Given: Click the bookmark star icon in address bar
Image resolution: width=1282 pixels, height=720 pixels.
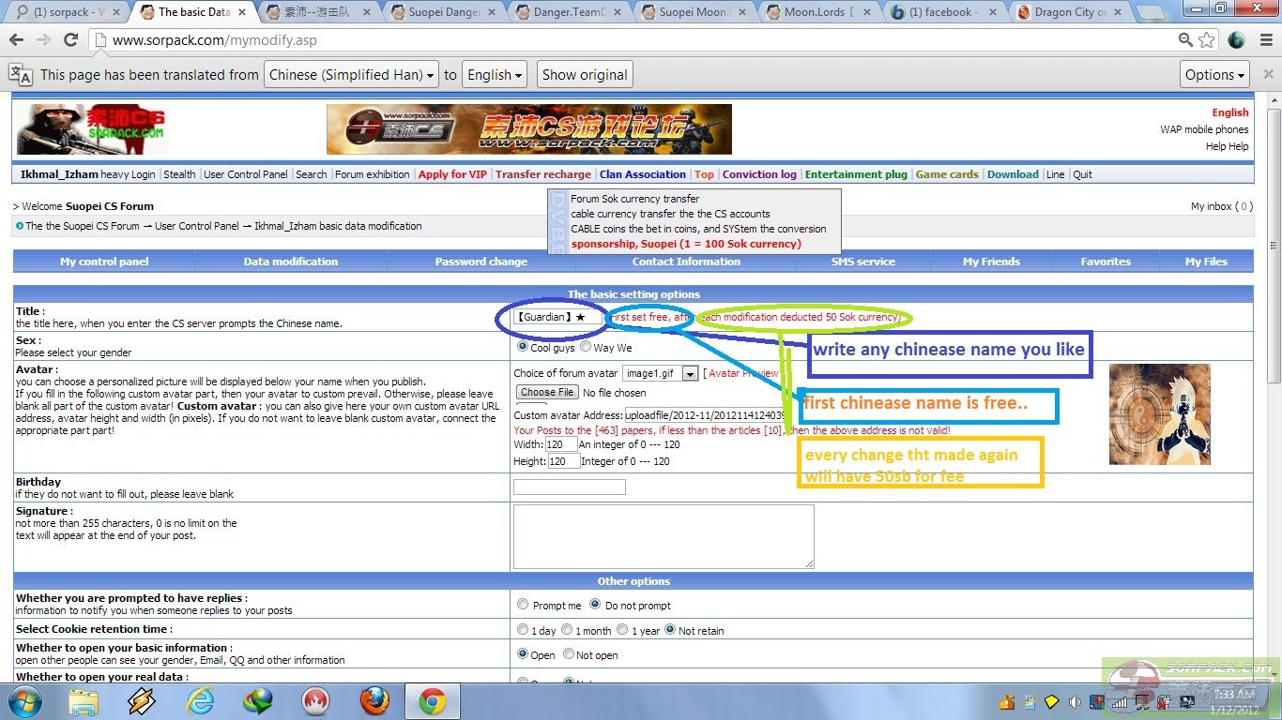Looking at the screenshot, I should (1207, 40).
